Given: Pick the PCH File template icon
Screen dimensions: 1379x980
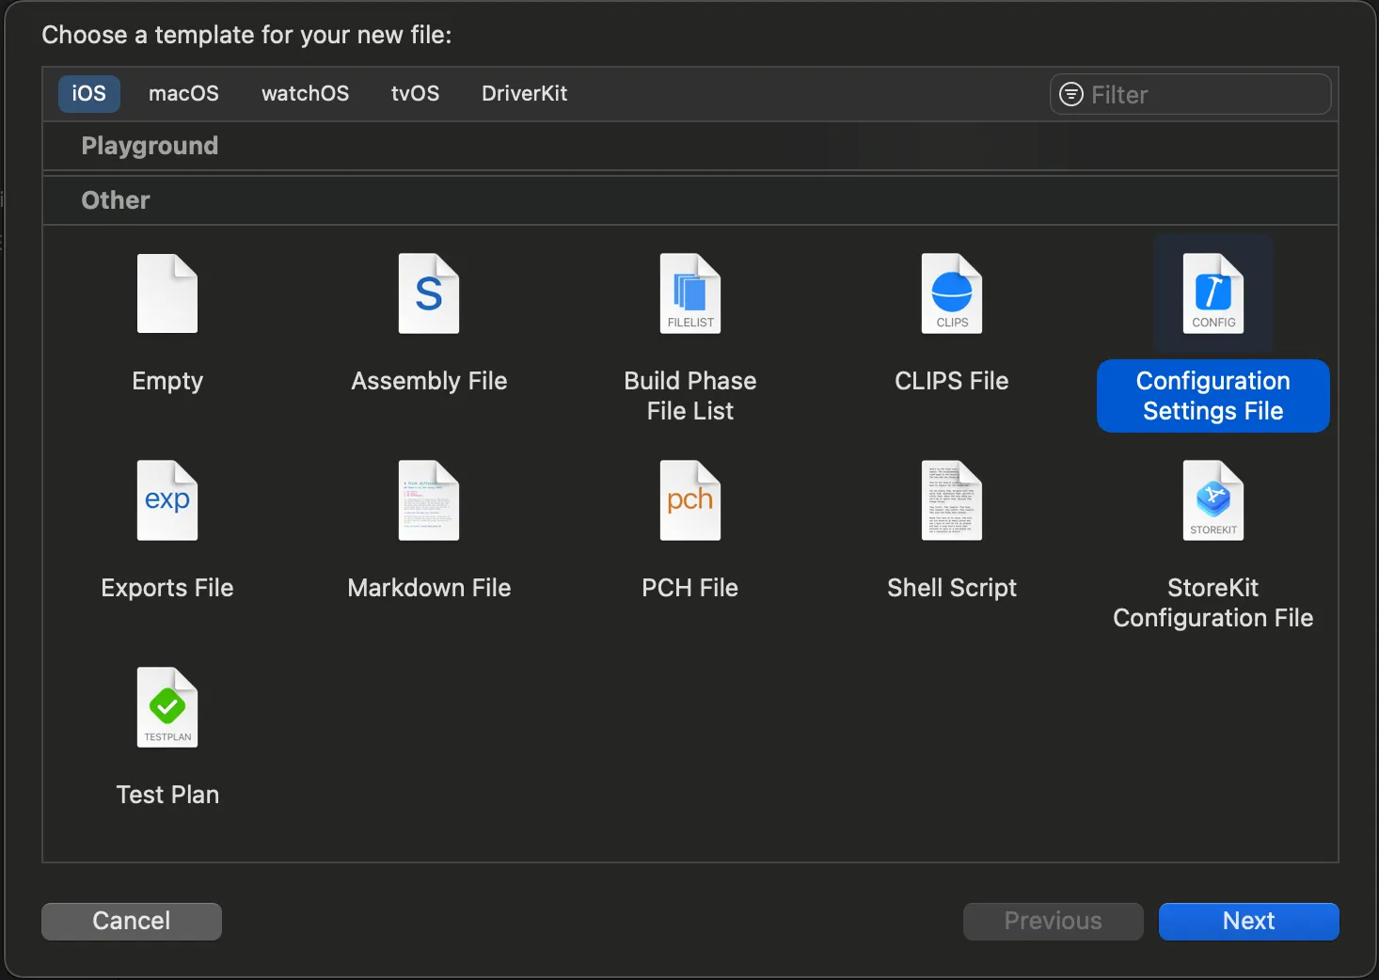Looking at the screenshot, I should [690, 500].
